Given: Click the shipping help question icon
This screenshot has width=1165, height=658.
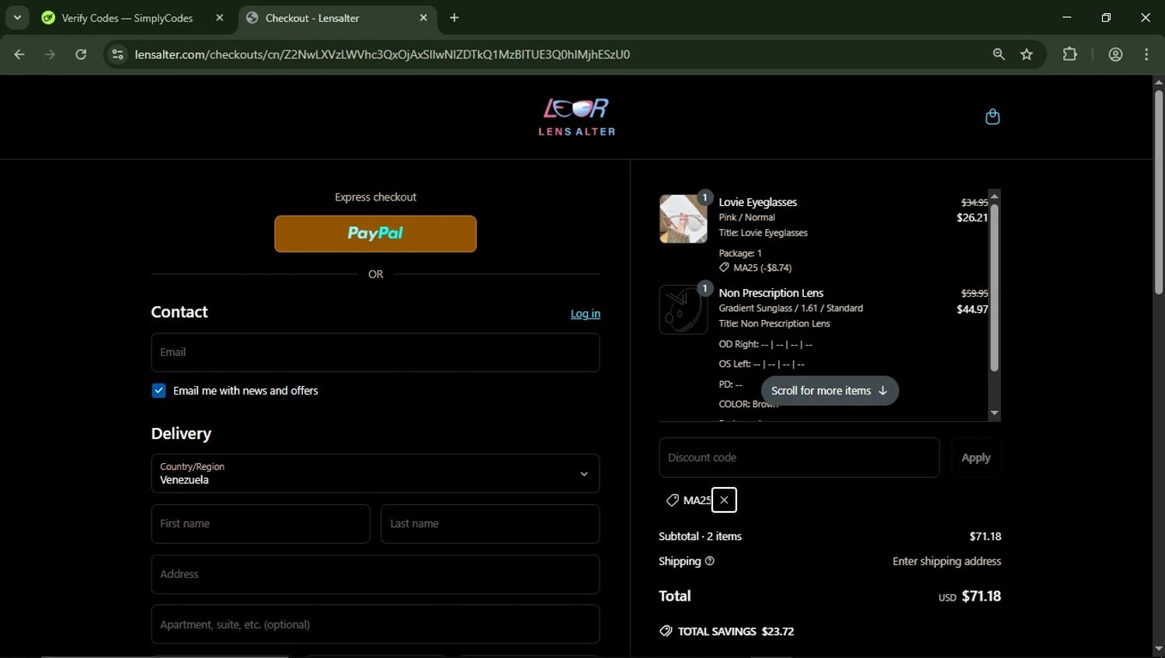Looking at the screenshot, I should tap(710, 561).
